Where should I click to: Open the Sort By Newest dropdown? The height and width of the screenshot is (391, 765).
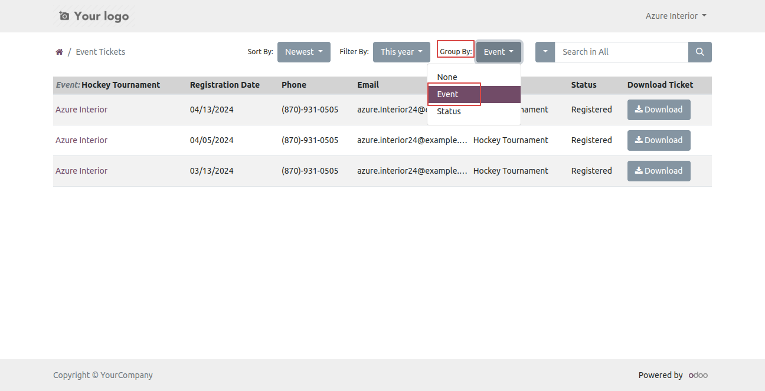coord(304,52)
